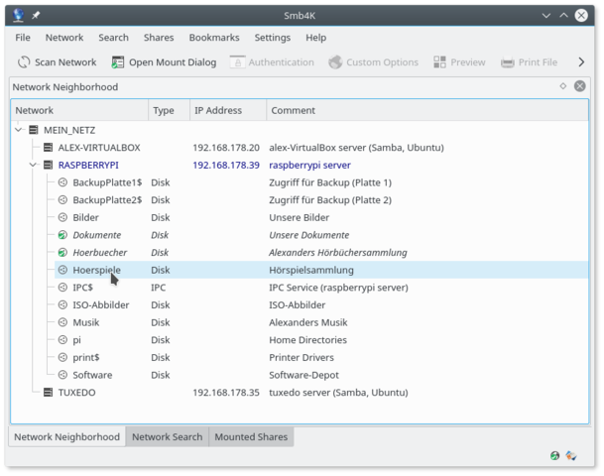
Task: Click comment 'Unsere Dokumente'
Action: point(308,235)
